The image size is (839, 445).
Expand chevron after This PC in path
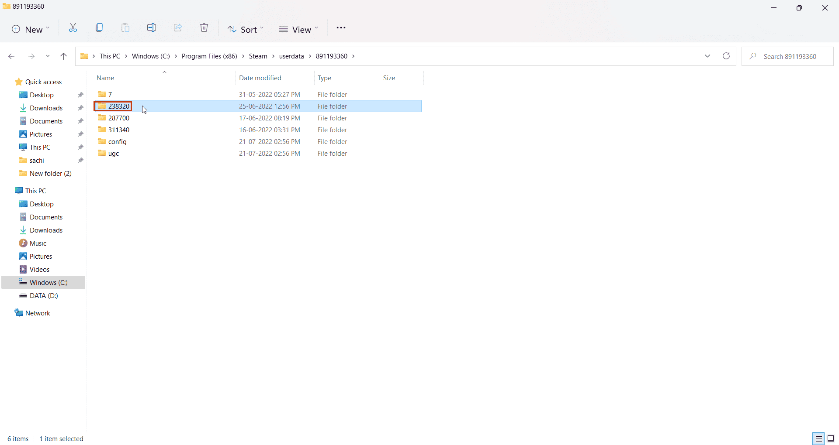click(126, 56)
